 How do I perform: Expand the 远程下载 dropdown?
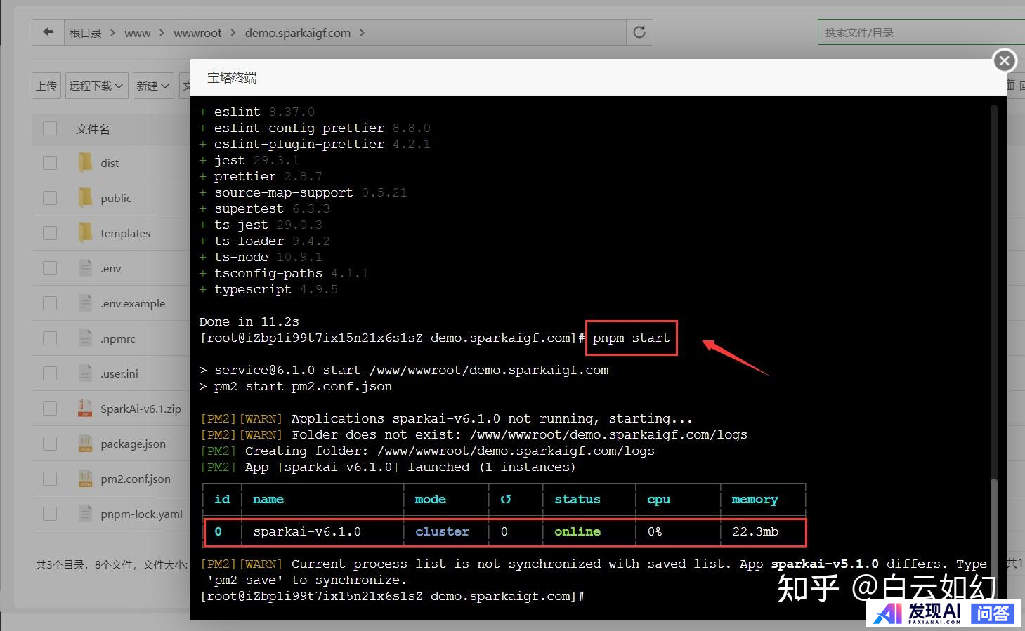pyautogui.click(x=96, y=86)
